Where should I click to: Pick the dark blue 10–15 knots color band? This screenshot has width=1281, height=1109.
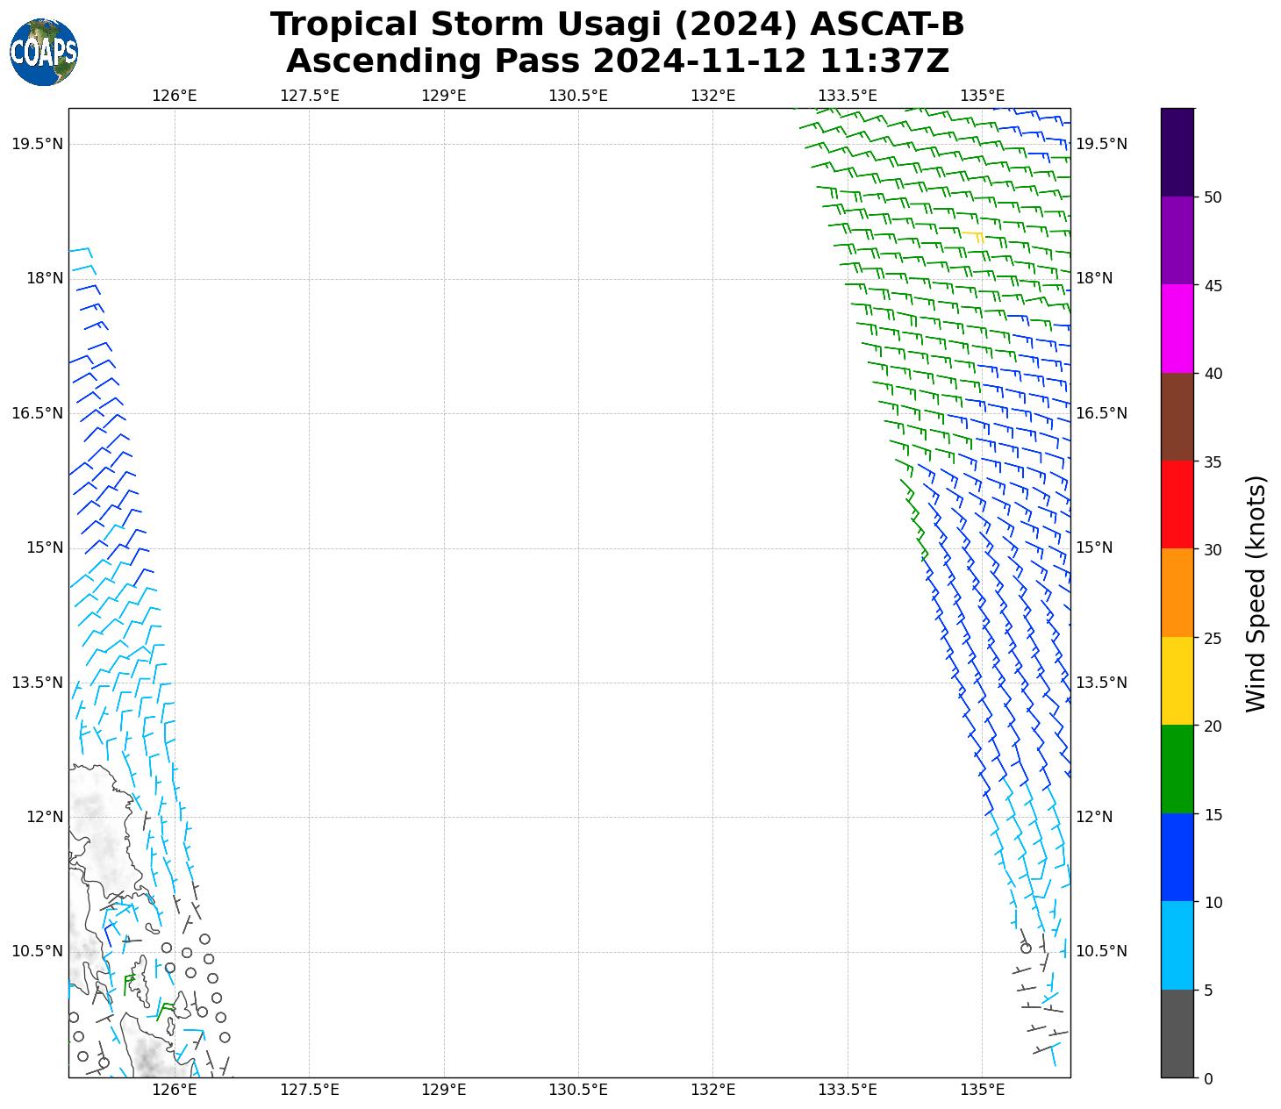(x=1177, y=857)
